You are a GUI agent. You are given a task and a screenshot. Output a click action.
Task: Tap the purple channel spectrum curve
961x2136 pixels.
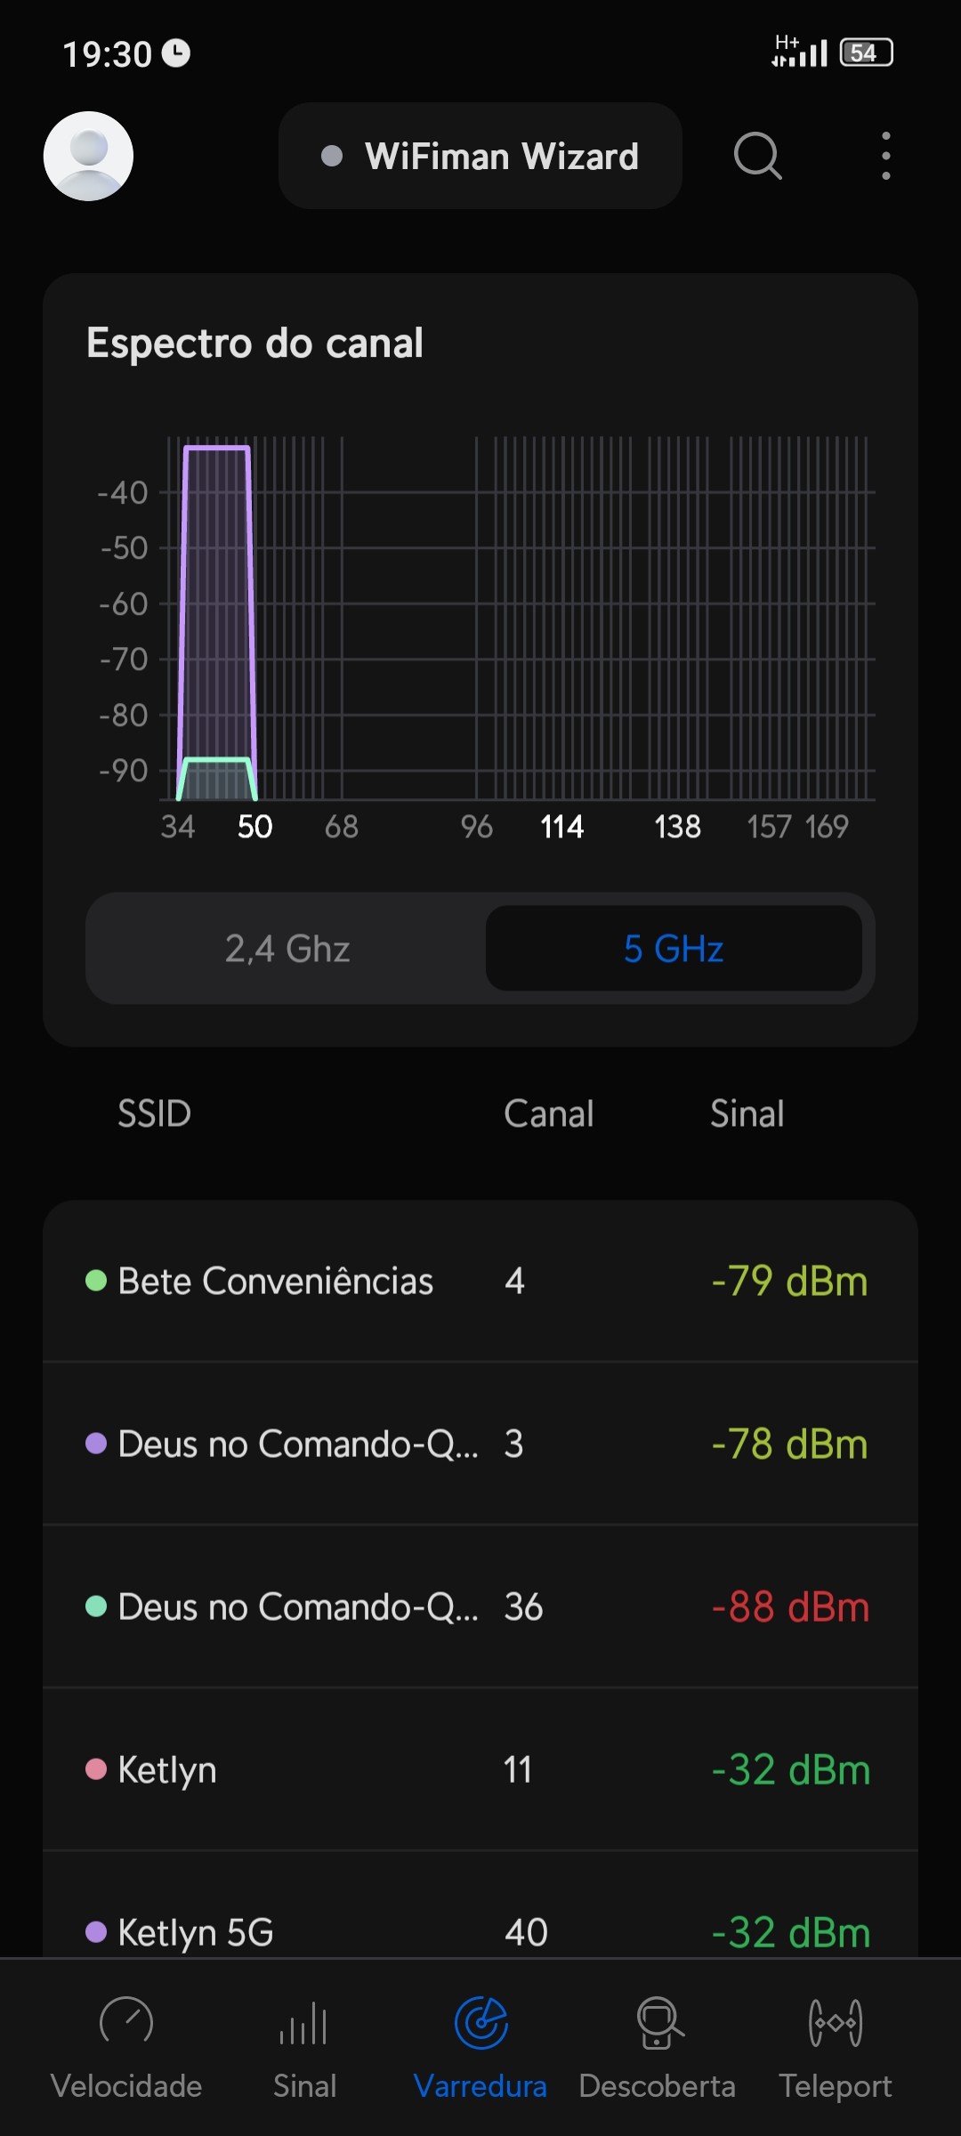(x=216, y=449)
